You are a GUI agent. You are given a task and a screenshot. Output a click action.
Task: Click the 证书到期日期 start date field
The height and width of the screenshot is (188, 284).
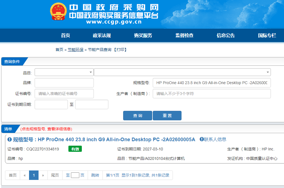51,104
